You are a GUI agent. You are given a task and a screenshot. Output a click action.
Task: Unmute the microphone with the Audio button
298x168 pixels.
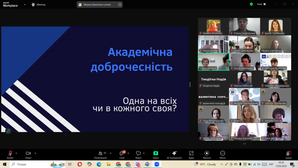pyautogui.click(x=10, y=155)
